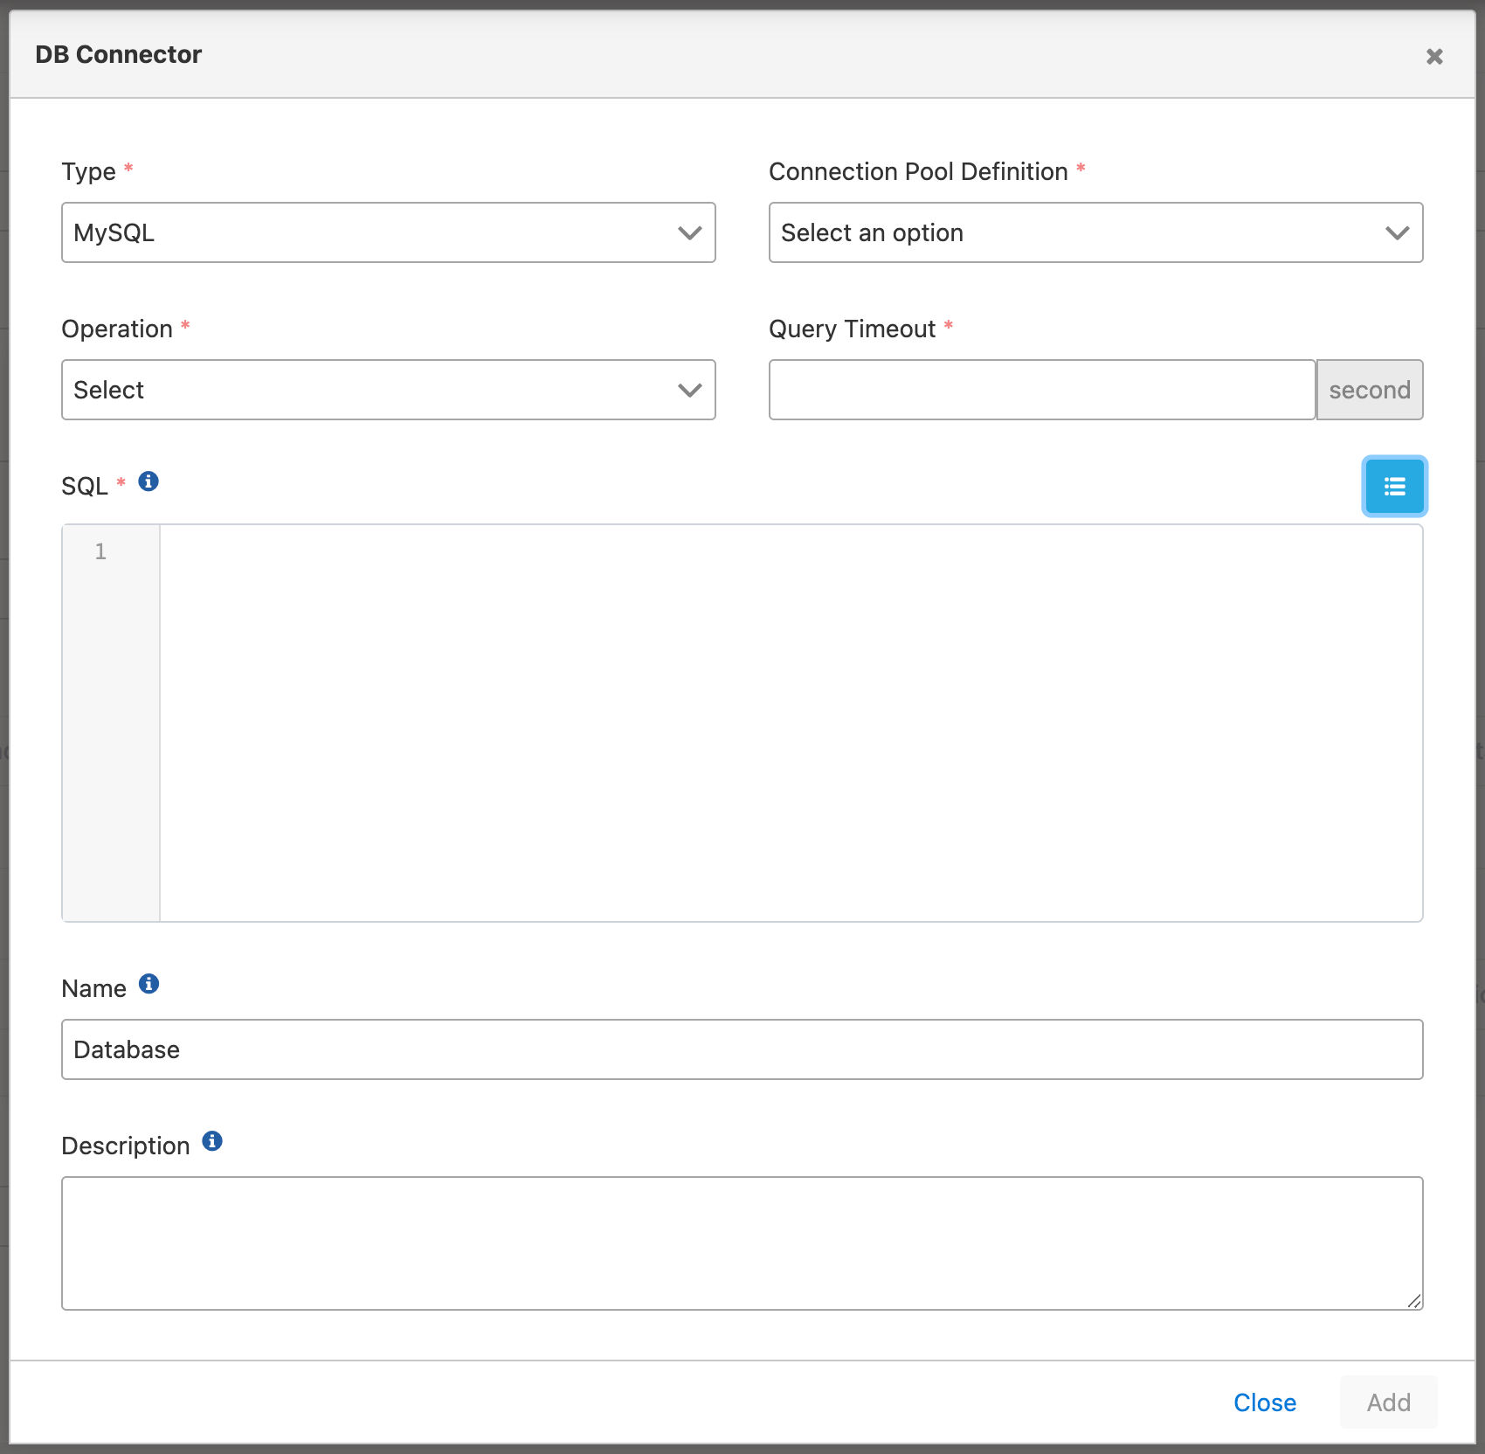Image resolution: width=1485 pixels, height=1454 pixels.
Task: Click the info icon next to SQL
Action: tap(148, 481)
